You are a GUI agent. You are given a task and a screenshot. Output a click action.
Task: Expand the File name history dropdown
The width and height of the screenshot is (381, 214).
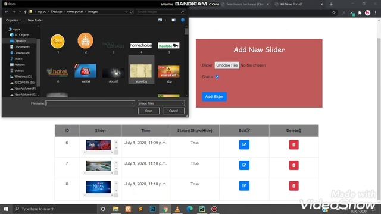coord(132,103)
